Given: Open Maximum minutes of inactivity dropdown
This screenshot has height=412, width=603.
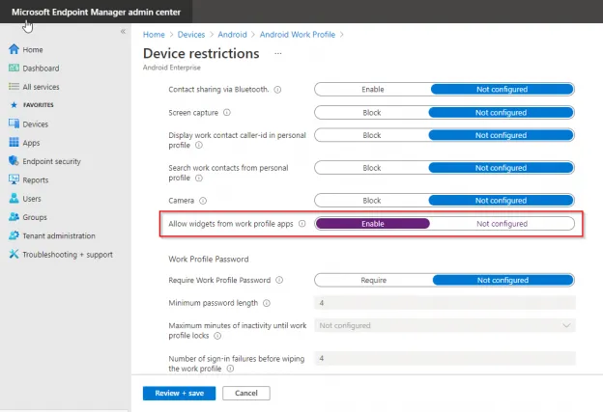Looking at the screenshot, I should coord(444,326).
